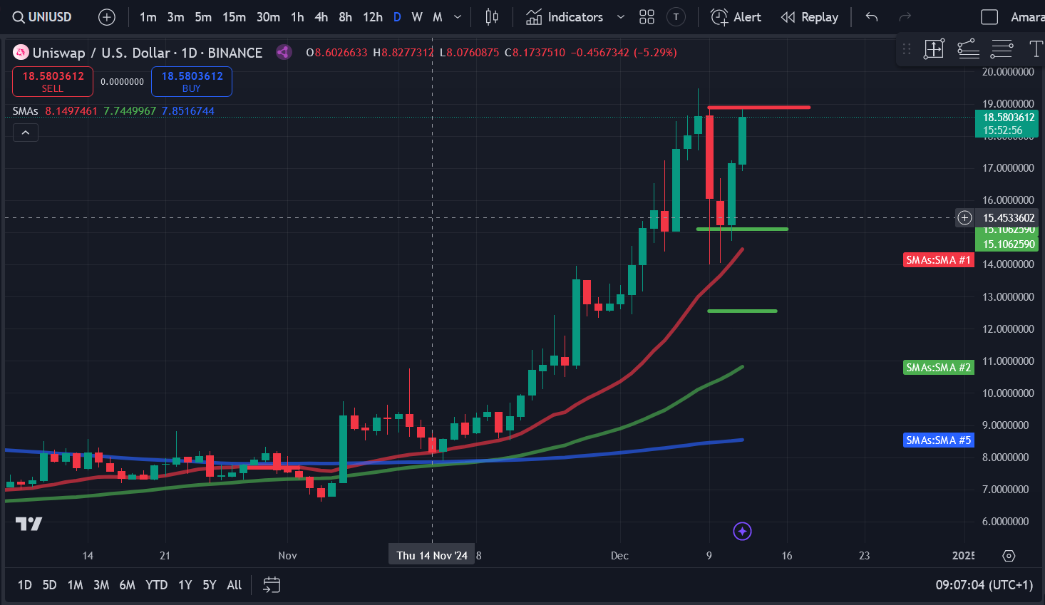Open the candlestick chart type selector
The width and height of the screenshot is (1045, 605).
[492, 17]
